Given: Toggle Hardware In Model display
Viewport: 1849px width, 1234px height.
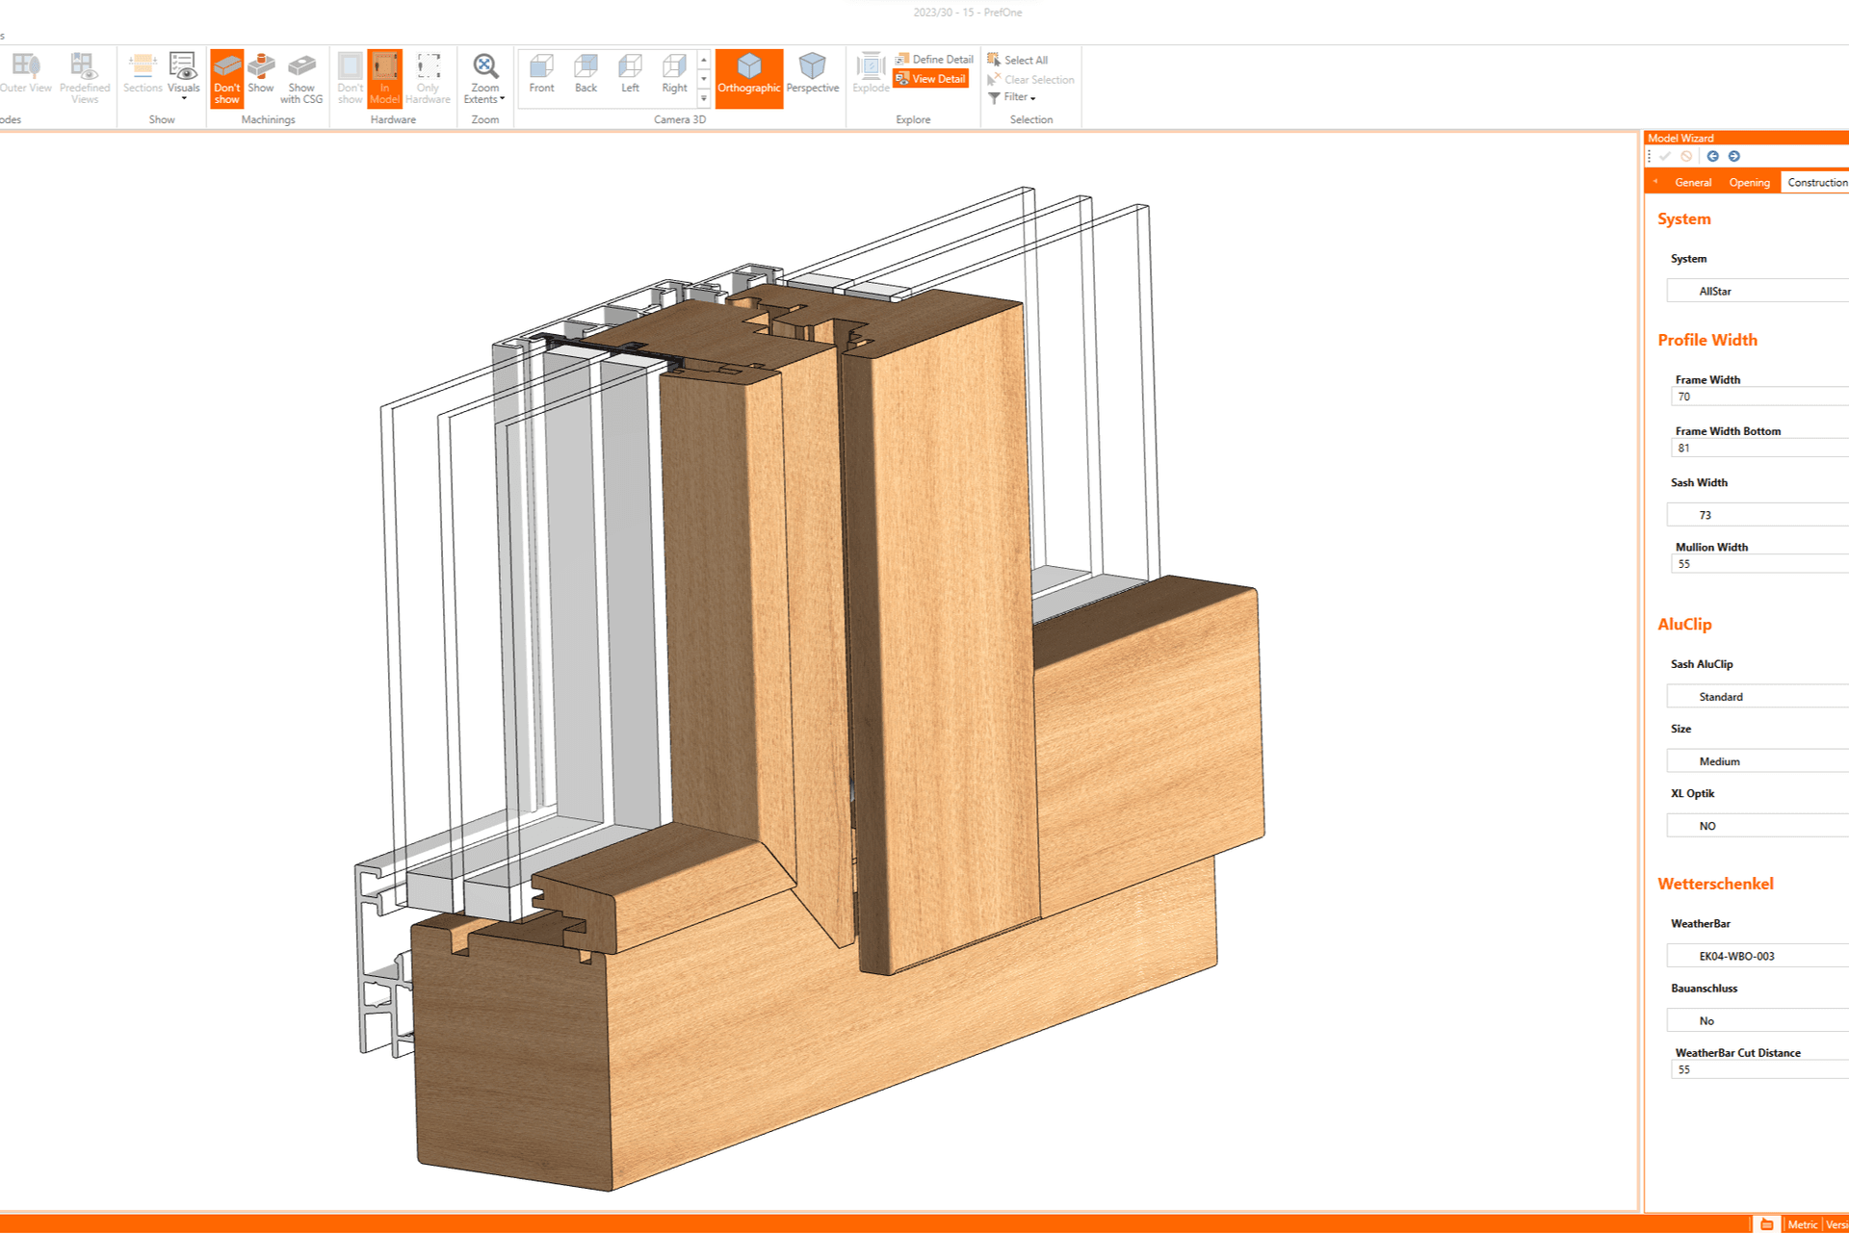Looking at the screenshot, I should point(384,77).
